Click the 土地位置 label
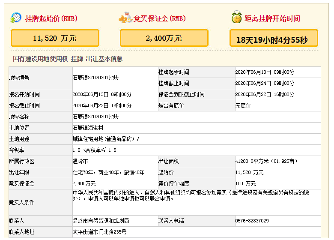The image size is (334, 240). (x=19, y=128)
